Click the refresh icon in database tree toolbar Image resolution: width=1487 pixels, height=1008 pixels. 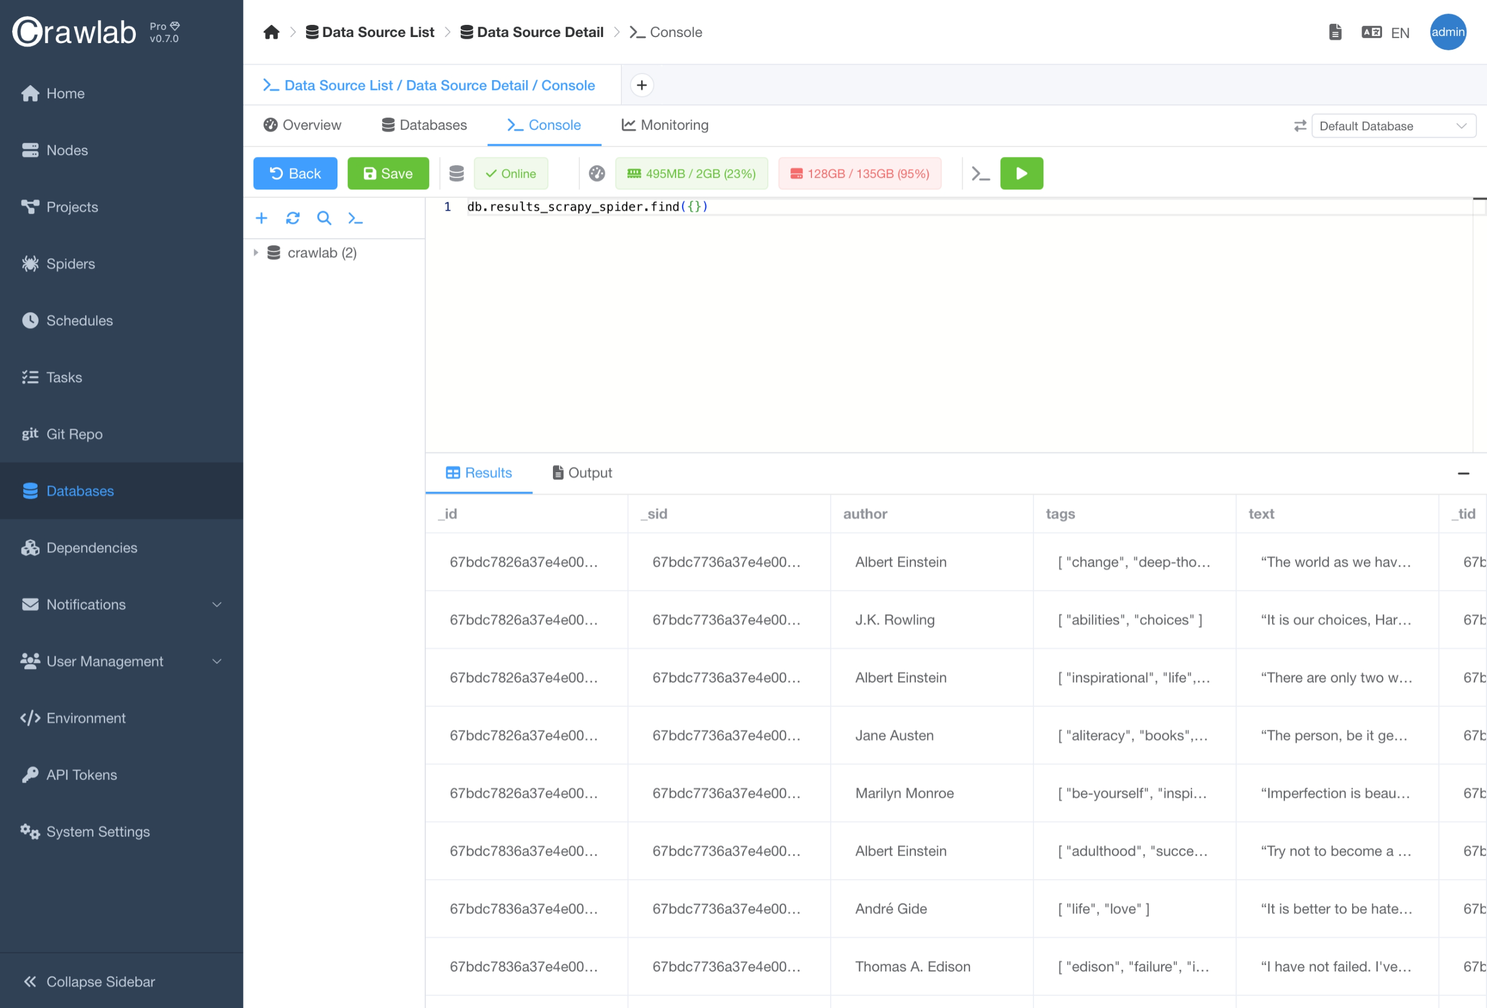[292, 218]
